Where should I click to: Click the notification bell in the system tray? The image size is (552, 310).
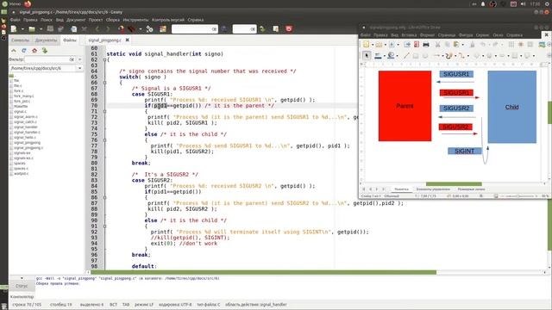(x=483, y=3)
